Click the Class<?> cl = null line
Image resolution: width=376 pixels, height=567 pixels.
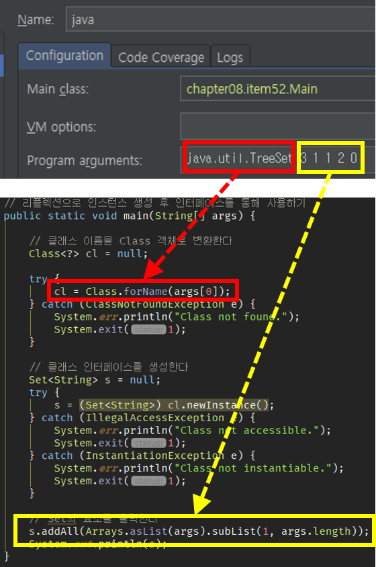pos(89,253)
